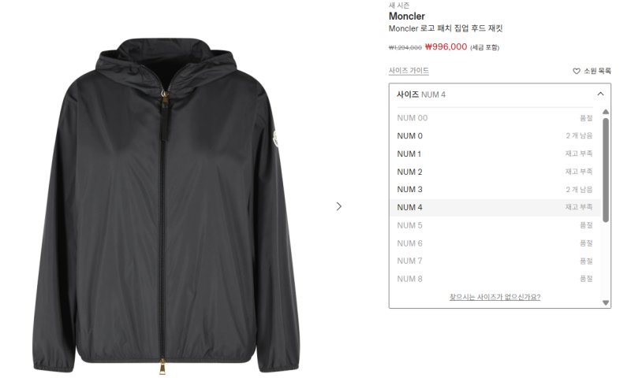Select size NUM 1
Image resolution: width=631 pixels, height=378 pixels.
pos(495,154)
